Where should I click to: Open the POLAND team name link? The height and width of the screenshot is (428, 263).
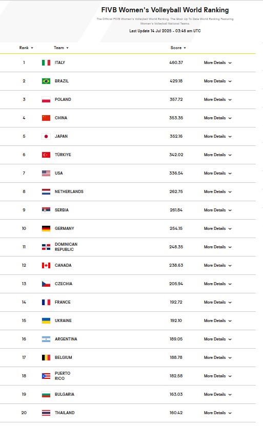click(x=63, y=99)
